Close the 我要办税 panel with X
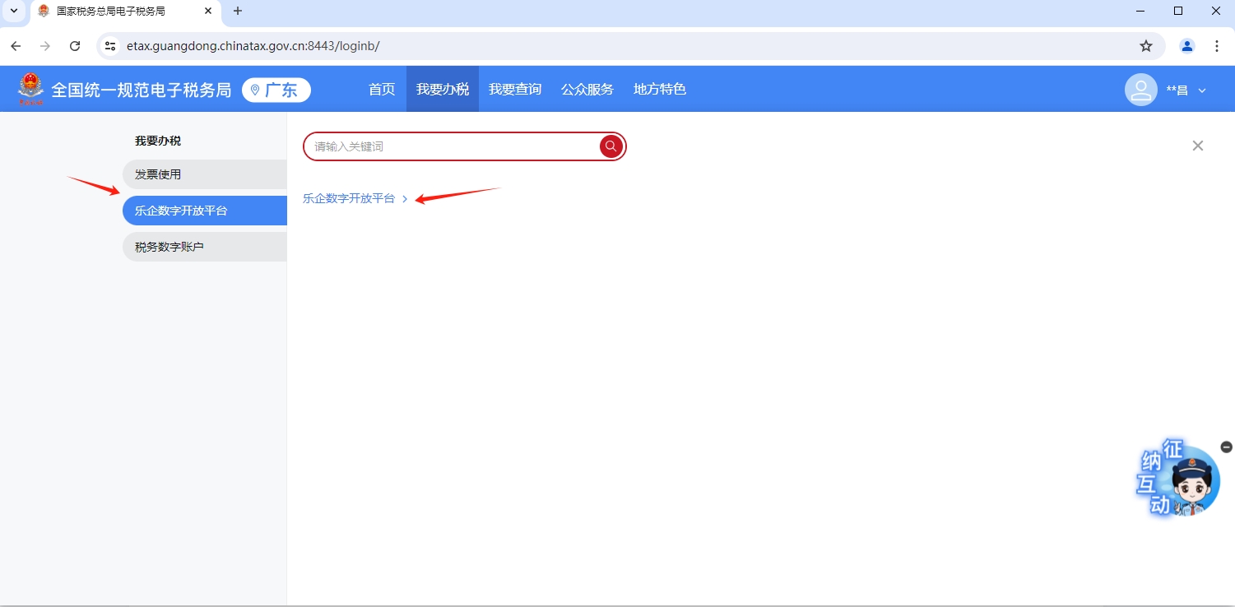This screenshot has width=1235, height=607. tap(1197, 146)
